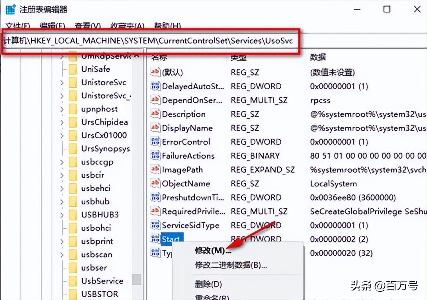Click the USBSTOR folder icon
Viewport: 427px width, 300px height.
click(73, 294)
